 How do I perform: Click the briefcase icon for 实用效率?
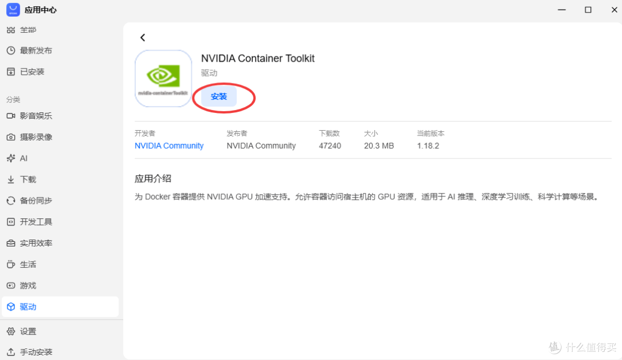11,243
